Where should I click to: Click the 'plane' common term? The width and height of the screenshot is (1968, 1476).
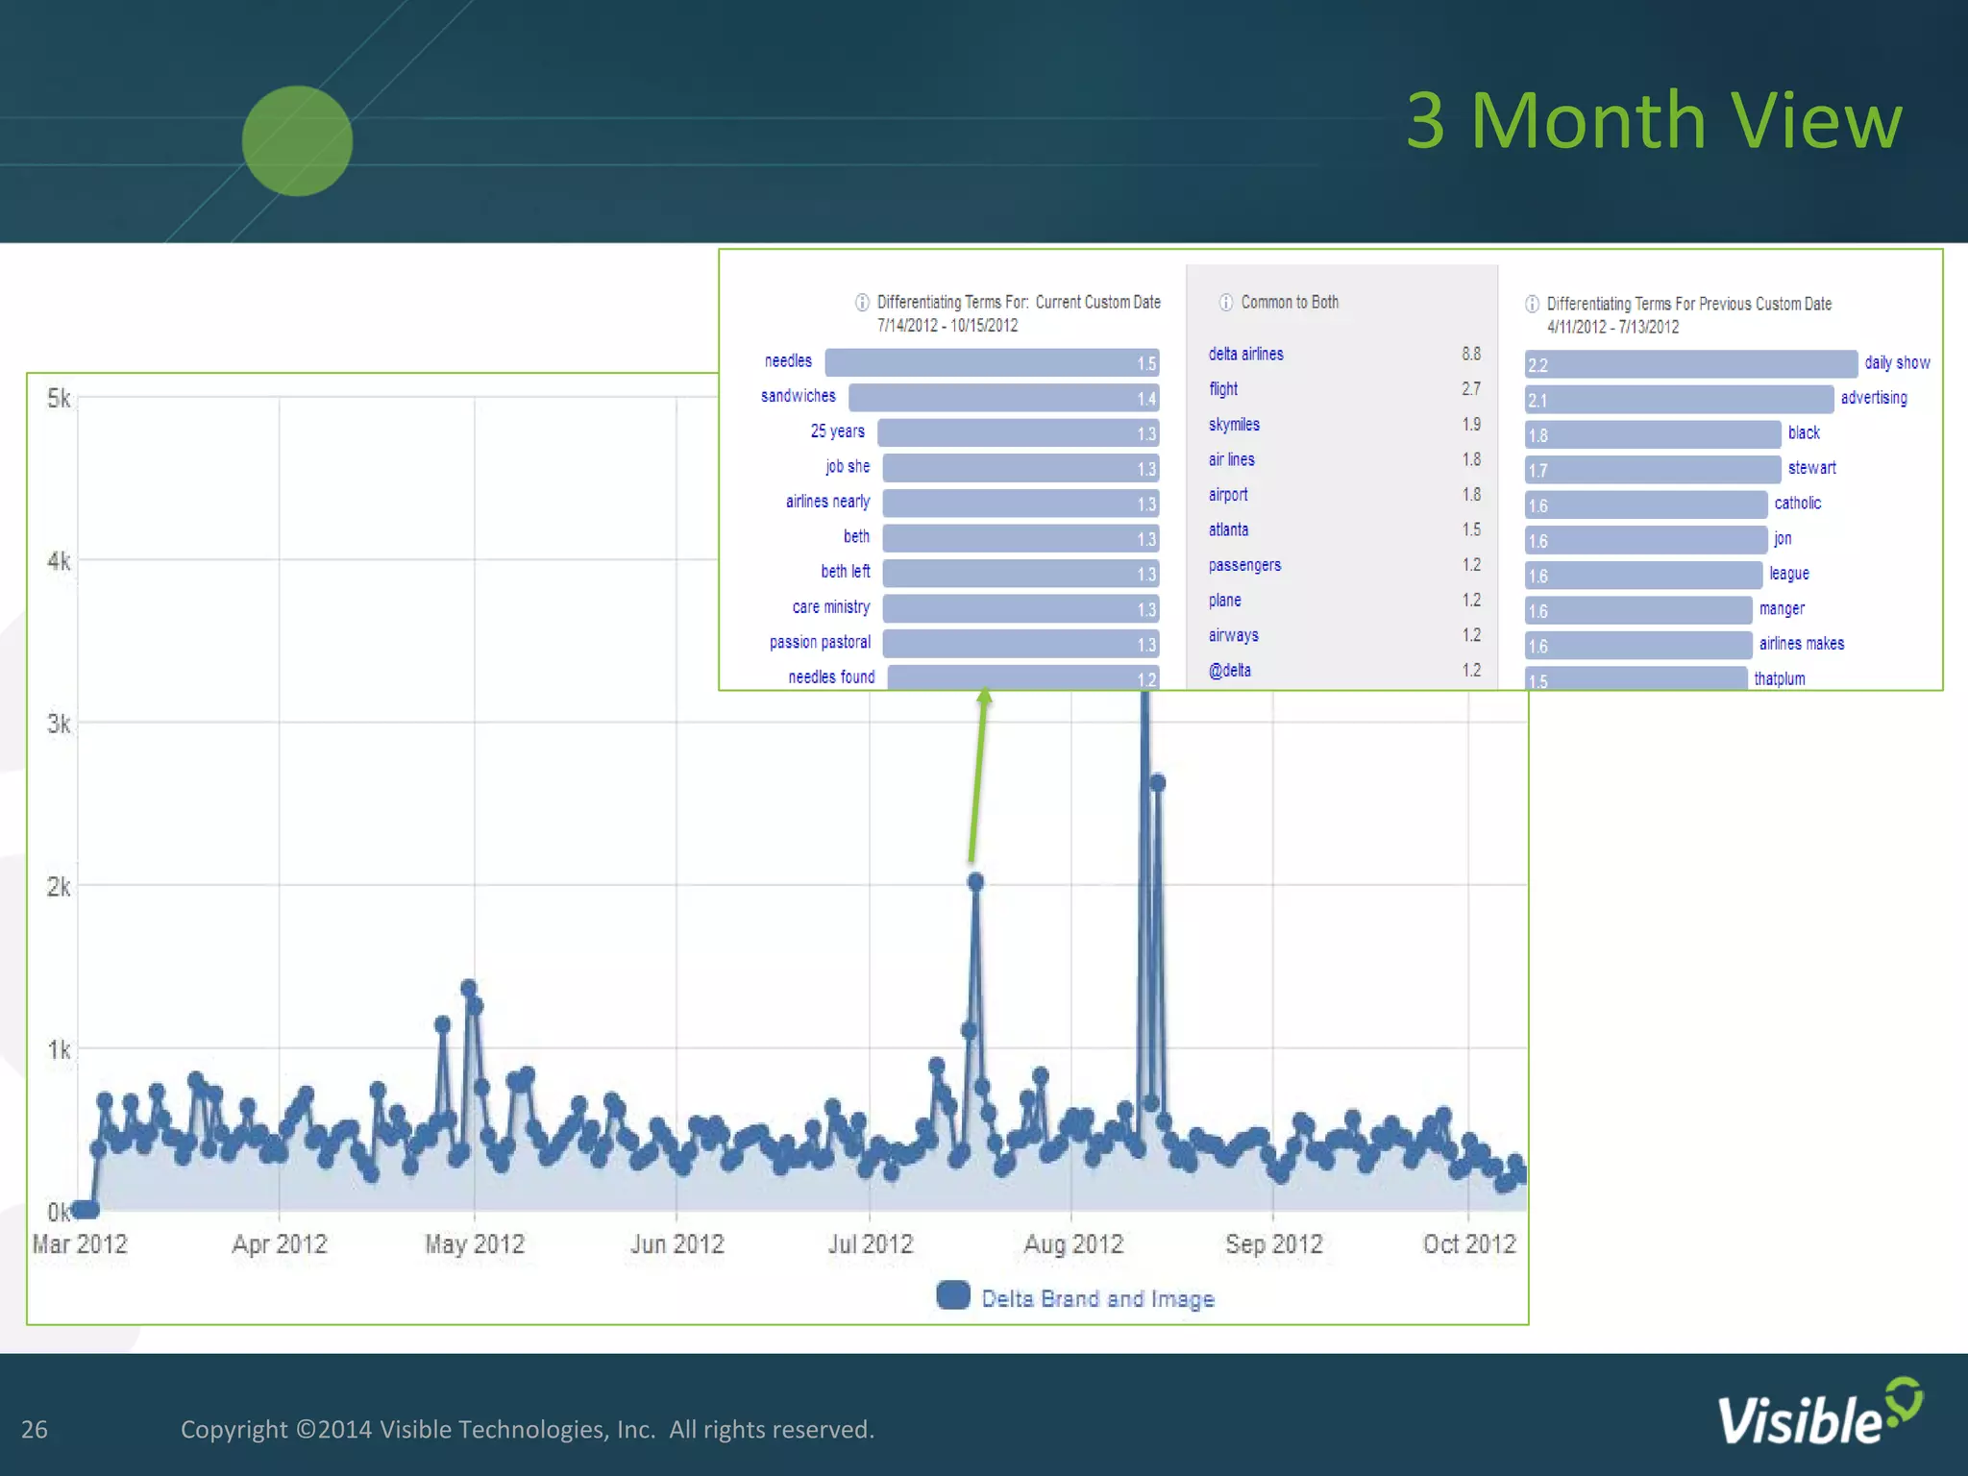tap(1224, 601)
